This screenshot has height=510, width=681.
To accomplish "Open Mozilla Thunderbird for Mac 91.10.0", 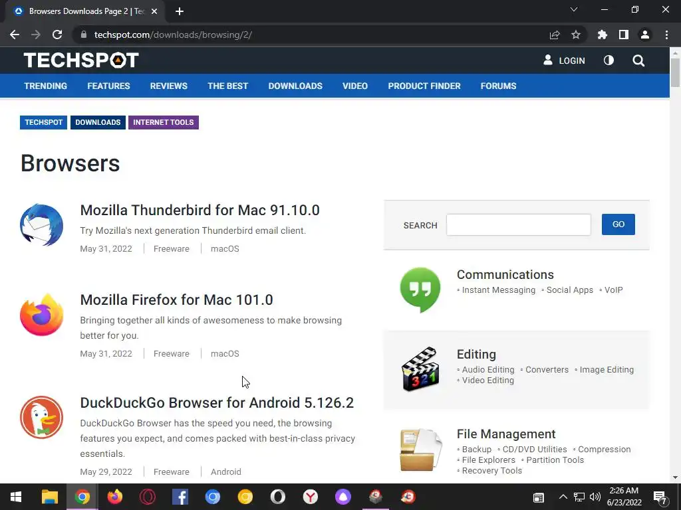I will click(200, 210).
